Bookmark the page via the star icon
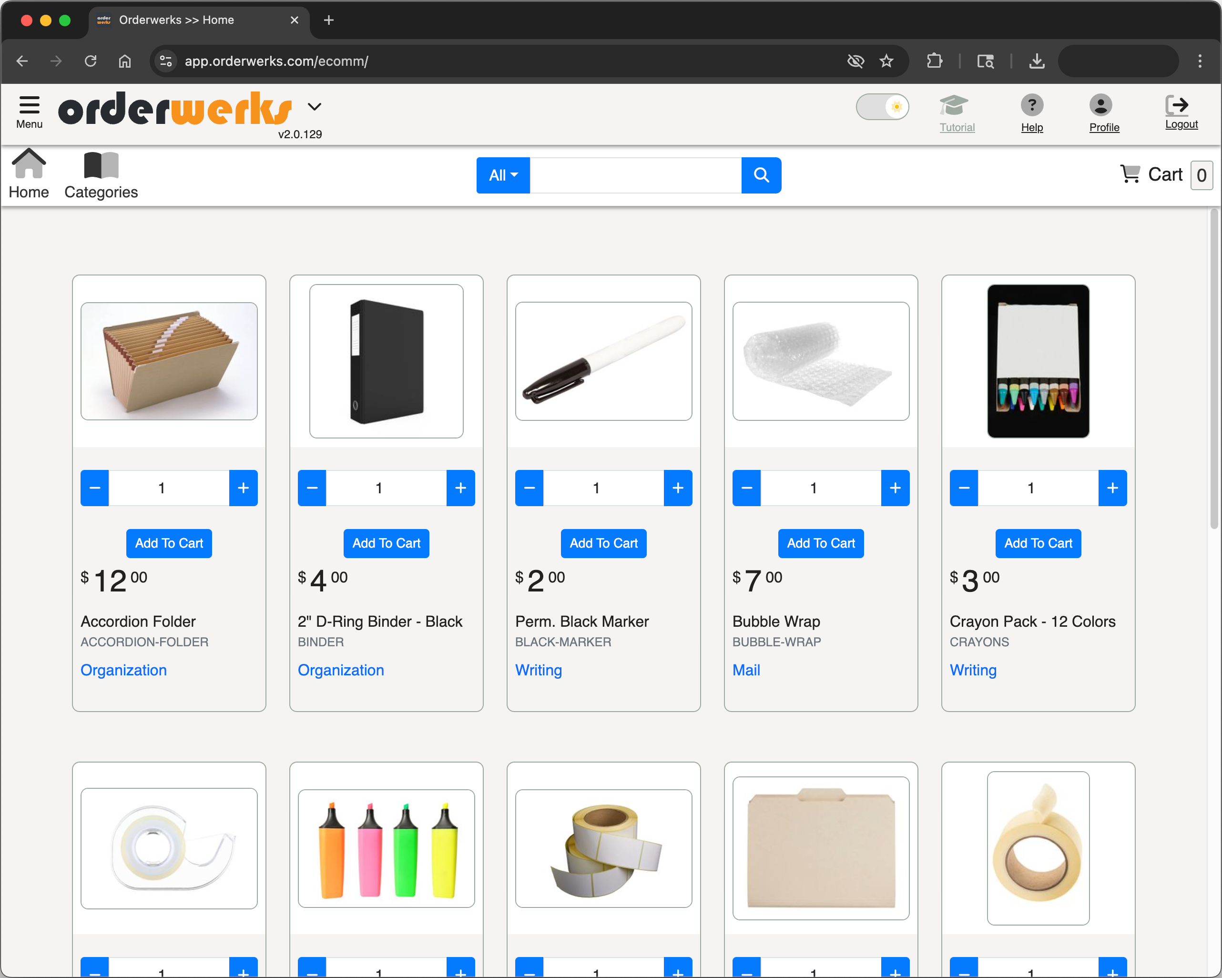The height and width of the screenshot is (978, 1222). pos(886,61)
